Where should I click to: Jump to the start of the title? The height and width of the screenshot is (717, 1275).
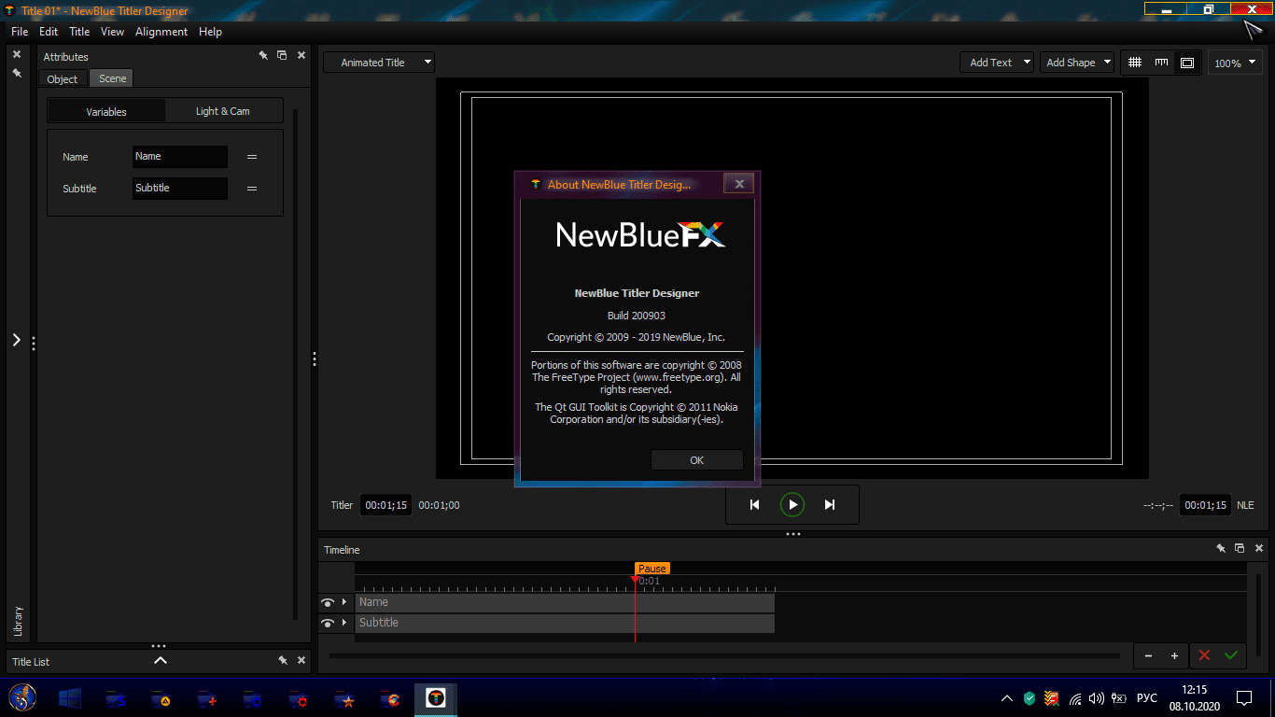coord(755,505)
